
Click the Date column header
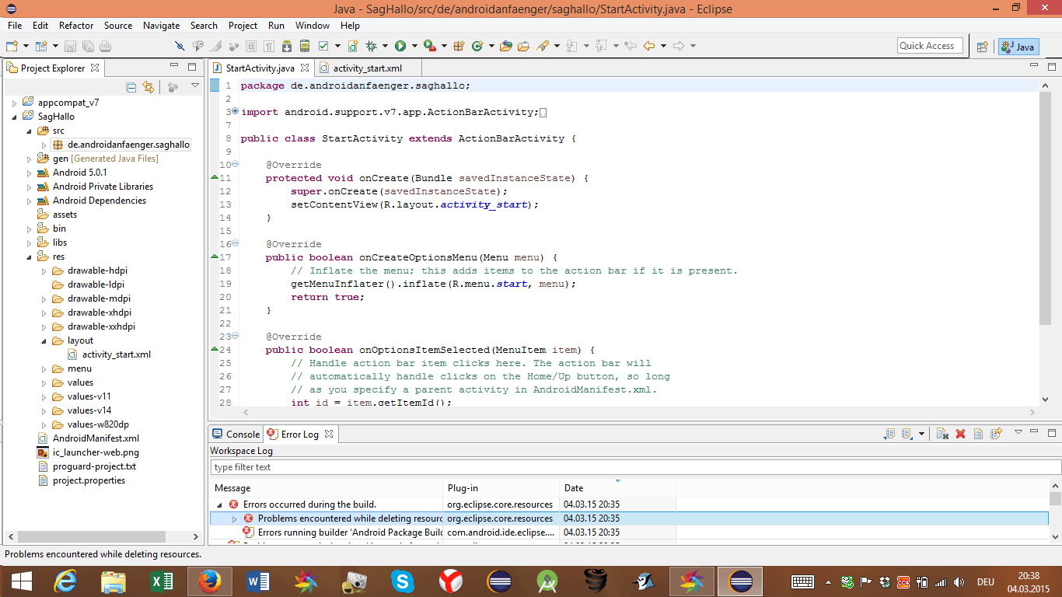[618, 488]
